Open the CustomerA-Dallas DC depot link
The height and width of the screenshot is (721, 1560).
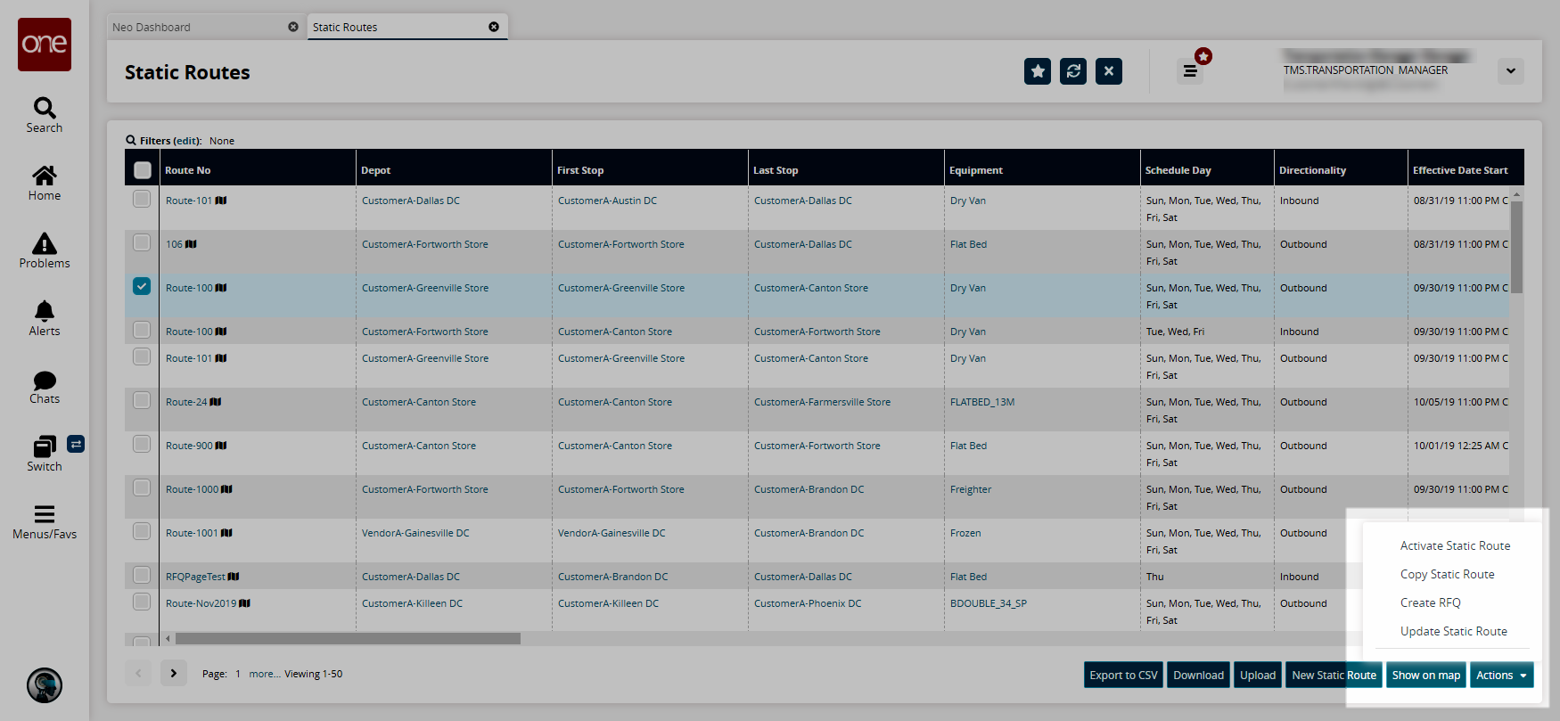[x=410, y=201]
